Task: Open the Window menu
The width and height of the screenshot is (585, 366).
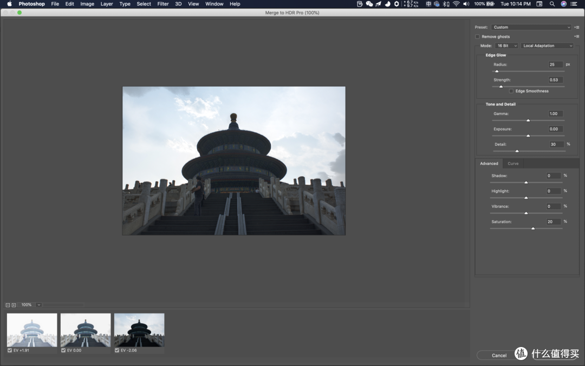Action: pyautogui.click(x=214, y=4)
